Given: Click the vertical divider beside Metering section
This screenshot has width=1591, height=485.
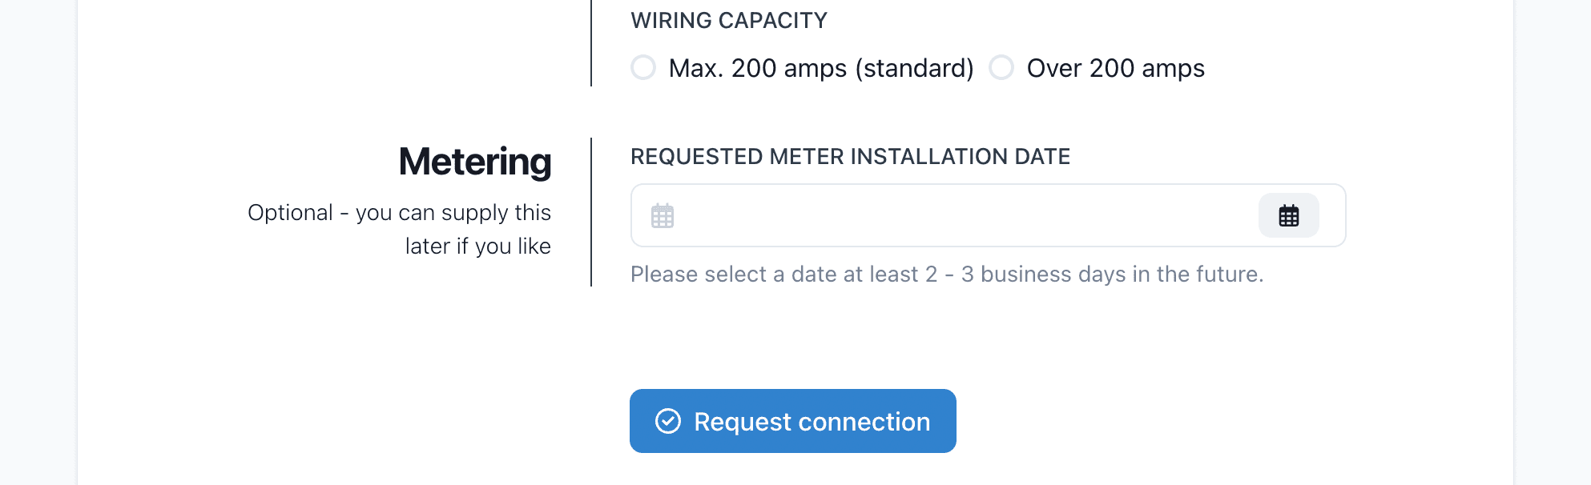Looking at the screenshot, I should tap(591, 212).
